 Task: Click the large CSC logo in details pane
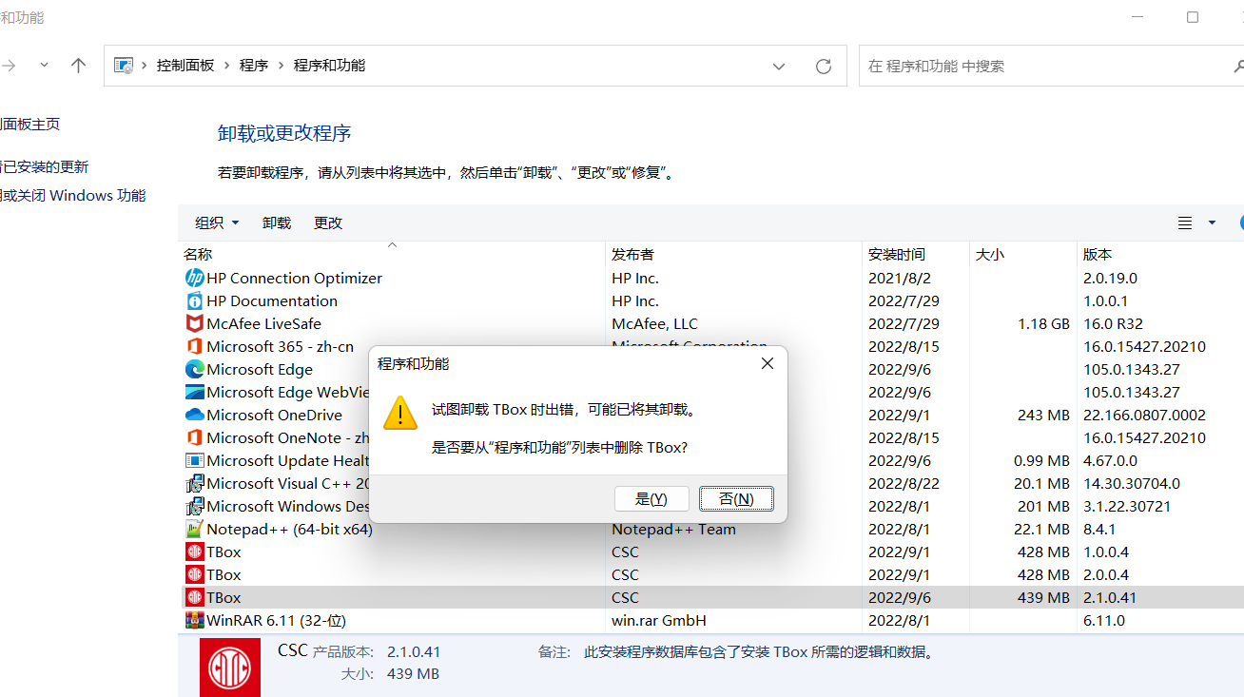pos(230,667)
